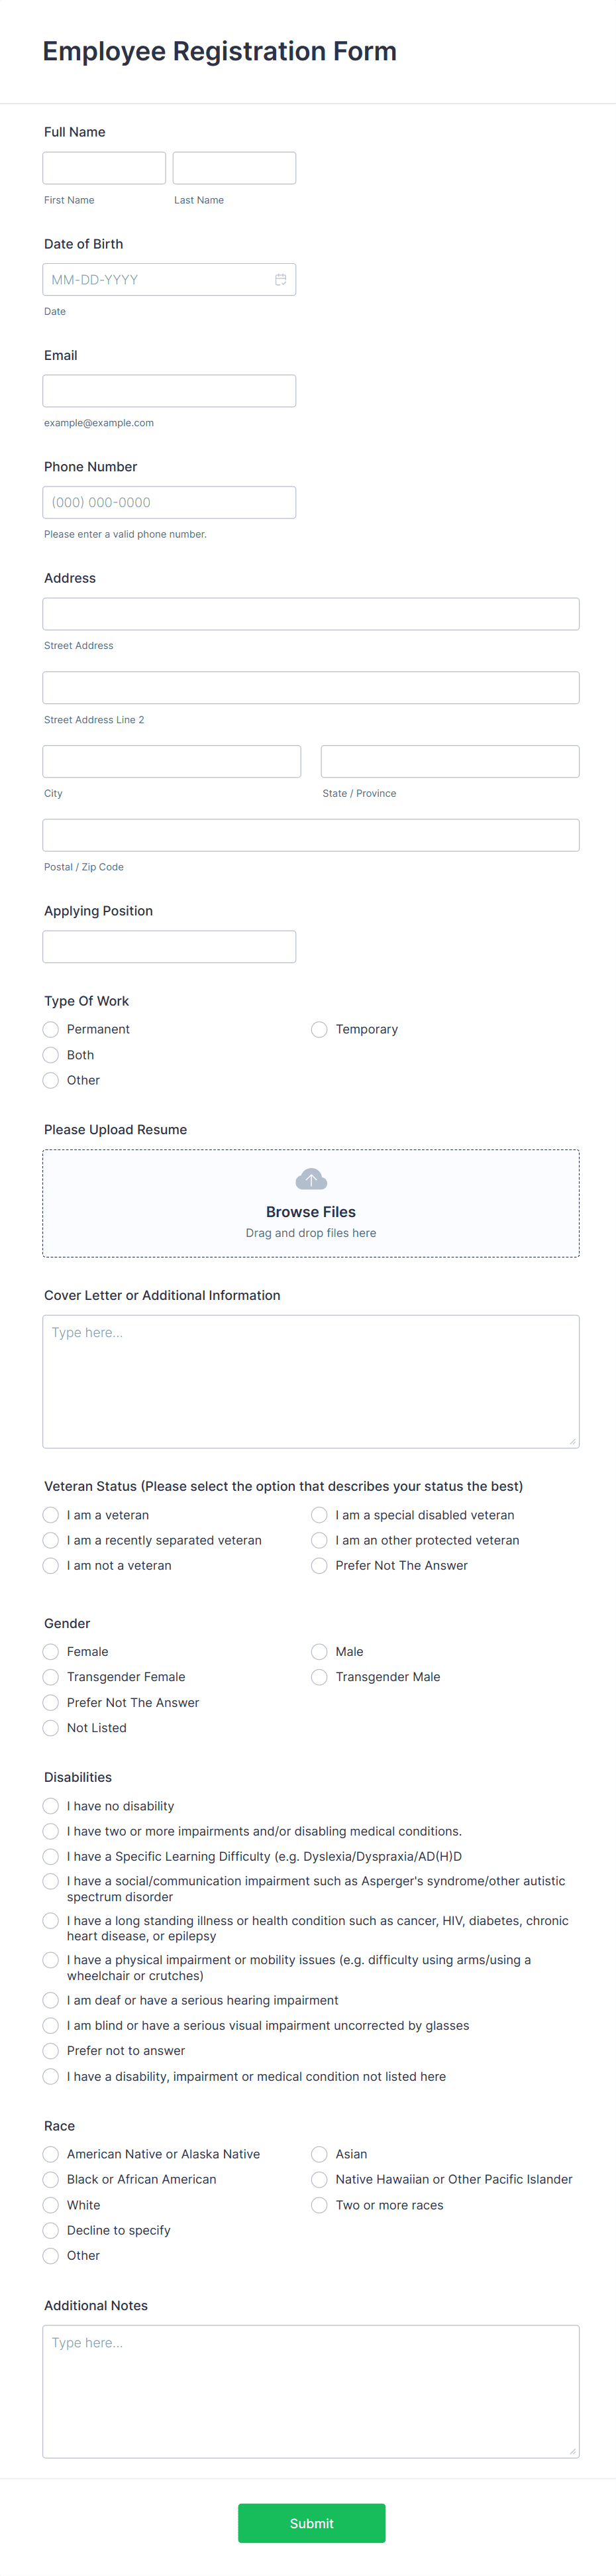Select 'I have no disability'
616x2576 pixels.
pyautogui.click(x=50, y=1806)
